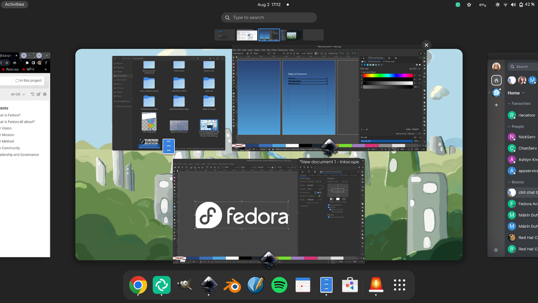Launch Blender from the dock
The width and height of the screenshot is (538, 303).
(x=232, y=285)
